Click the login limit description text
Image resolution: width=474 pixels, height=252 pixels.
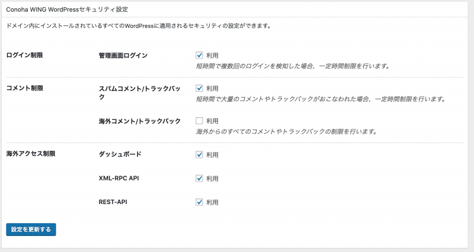coord(293,66)
